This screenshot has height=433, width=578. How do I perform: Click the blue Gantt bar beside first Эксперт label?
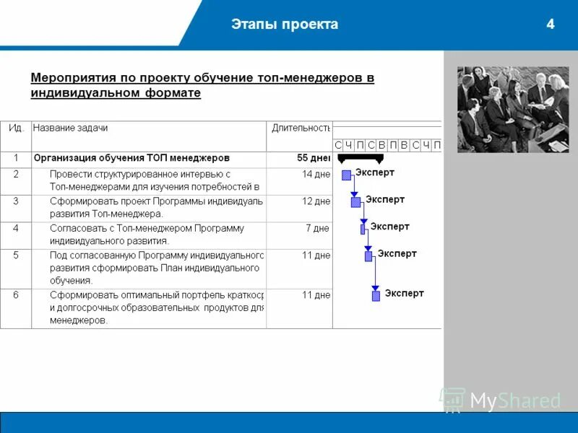point(346,175)
